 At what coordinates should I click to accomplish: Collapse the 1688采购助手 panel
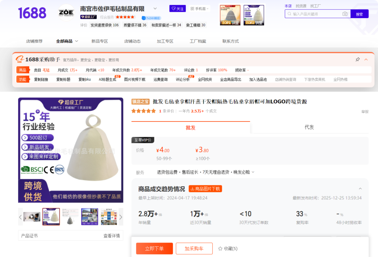[366, 59]
